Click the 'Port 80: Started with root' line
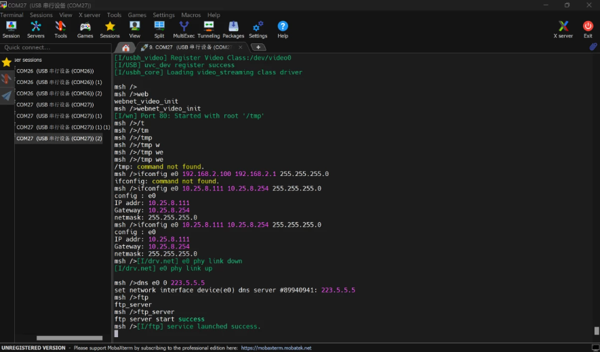The image size is (600, 352). click(x=189, y=116)
